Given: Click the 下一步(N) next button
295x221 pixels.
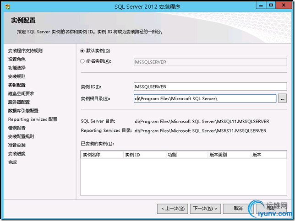Looking at the screenshot, I should [205, 209].
